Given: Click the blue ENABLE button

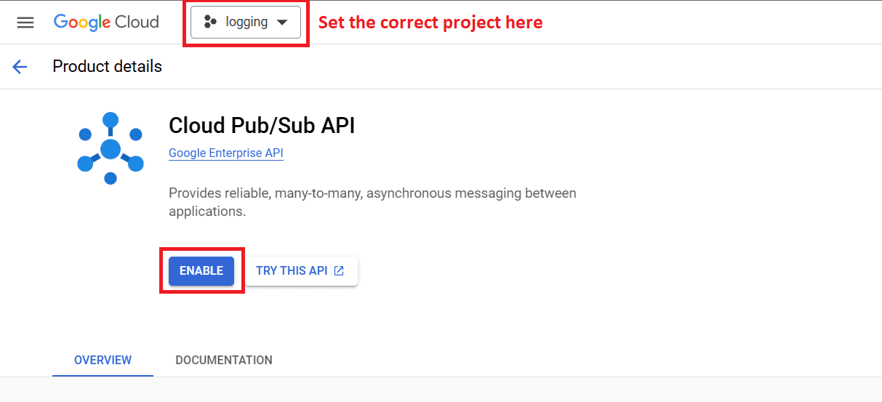Looking at the screenshot, I should click(x=201, y=270).
